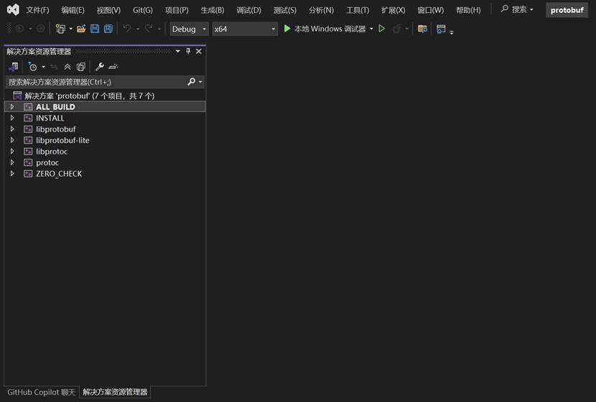Start debugging with the filled green play icon
Viewport: 596px width, 402px height.
pos(287,29)
